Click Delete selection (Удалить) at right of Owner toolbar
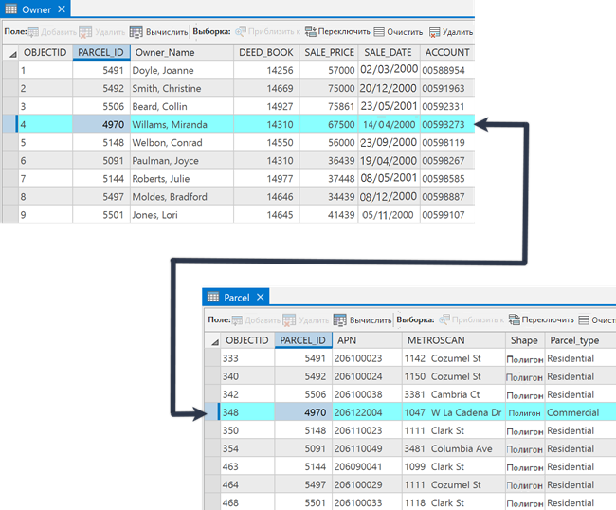The width and height of the screenshot is (616, 510). (450, 31)
